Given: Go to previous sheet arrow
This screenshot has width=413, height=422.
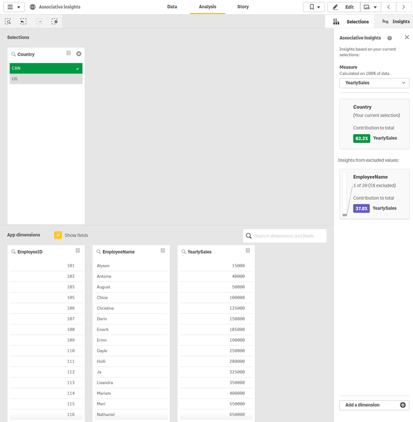Looking at the screenshot, I should tap(389, 7).
